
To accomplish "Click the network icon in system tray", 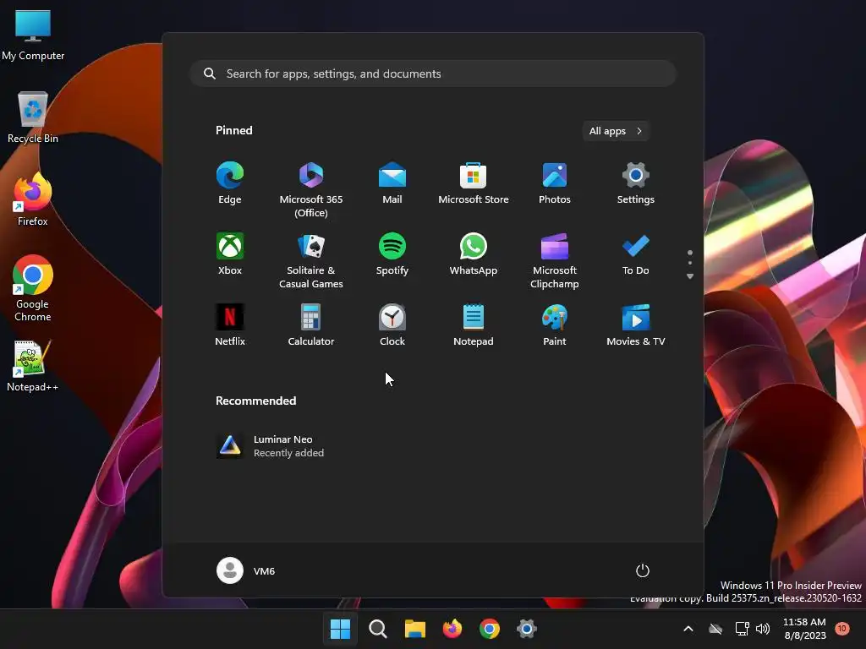I will (742, 629).
